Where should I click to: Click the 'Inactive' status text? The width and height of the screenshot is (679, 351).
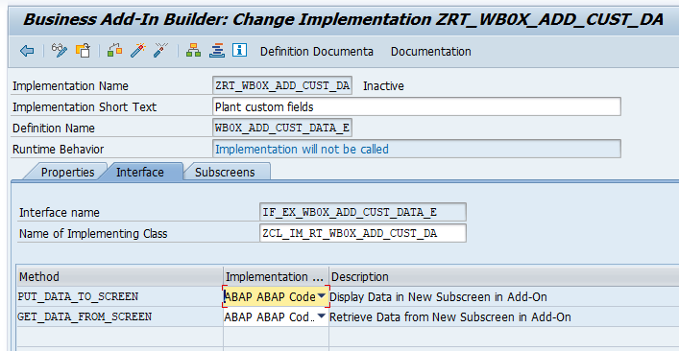383,86
